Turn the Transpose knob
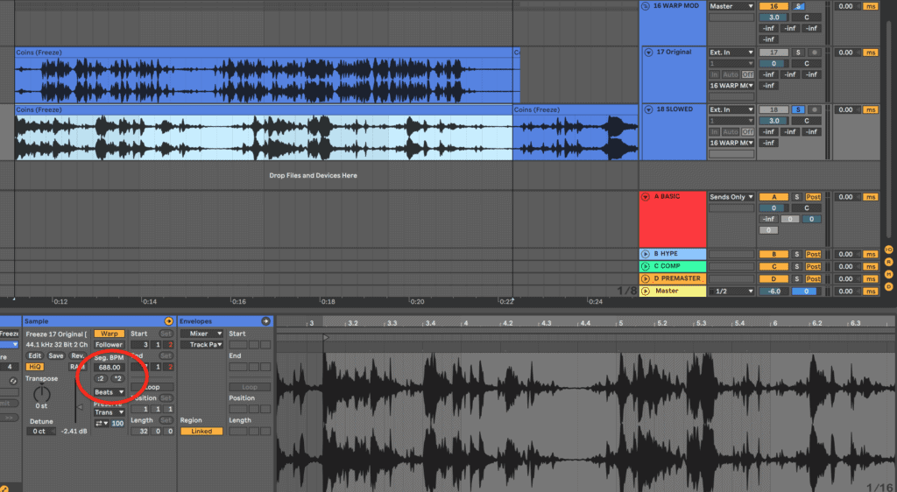The image size is (897, 492). [x=42, y=394]
